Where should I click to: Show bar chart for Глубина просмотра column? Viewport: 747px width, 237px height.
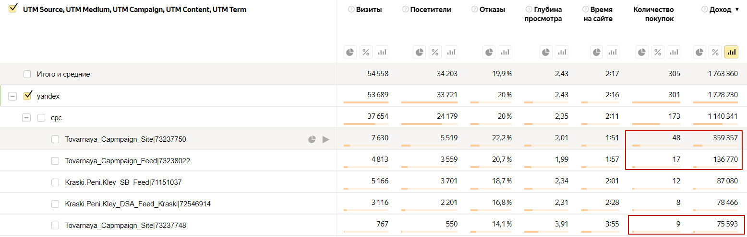(x=562, y=52)
